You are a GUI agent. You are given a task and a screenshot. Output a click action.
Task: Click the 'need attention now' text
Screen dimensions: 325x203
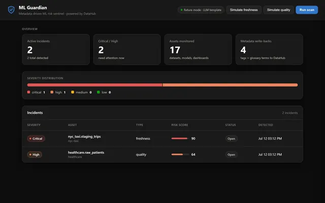pyautogui.click(x=111, y=58)
